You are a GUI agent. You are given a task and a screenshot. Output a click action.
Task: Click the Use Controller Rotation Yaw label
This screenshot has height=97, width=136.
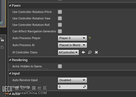click(31, 18)
